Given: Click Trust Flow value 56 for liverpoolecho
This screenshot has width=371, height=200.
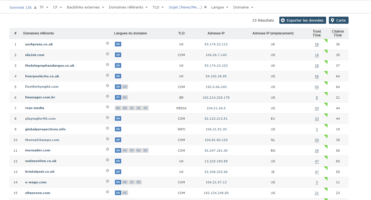Looking at the screenshot, I should coord(317,76).
